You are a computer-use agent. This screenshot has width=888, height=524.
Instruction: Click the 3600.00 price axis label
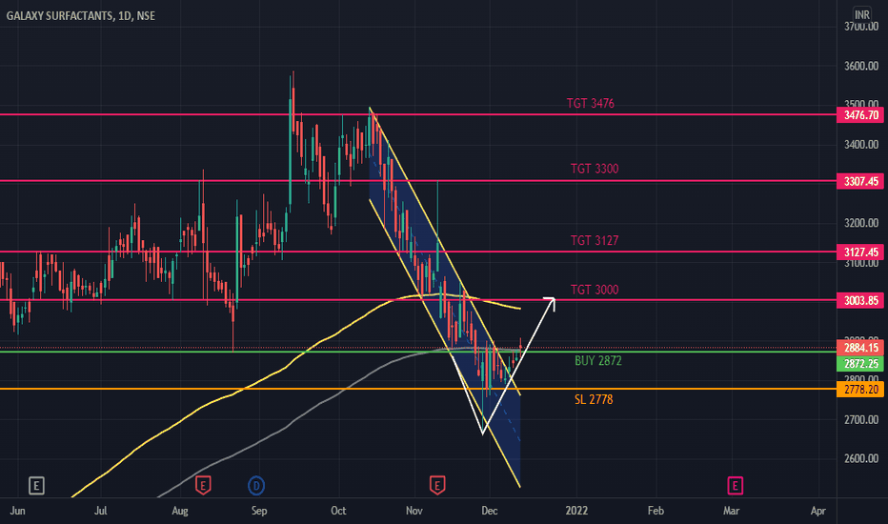[x=860, y=67]
